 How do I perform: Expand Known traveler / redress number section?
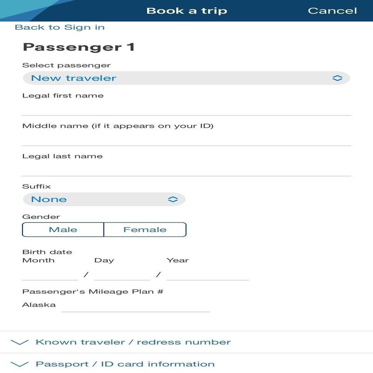[133, 342]
